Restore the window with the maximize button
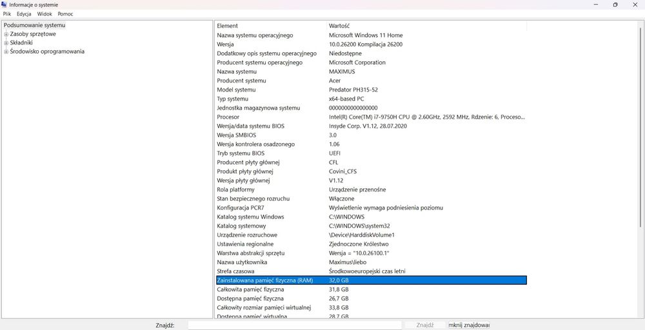The width and height of the screenshot is (645, 330). (x=615, y=5)
